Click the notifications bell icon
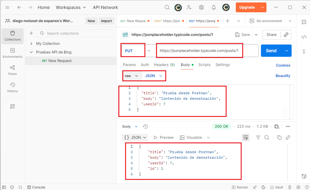 click(214, 7)
